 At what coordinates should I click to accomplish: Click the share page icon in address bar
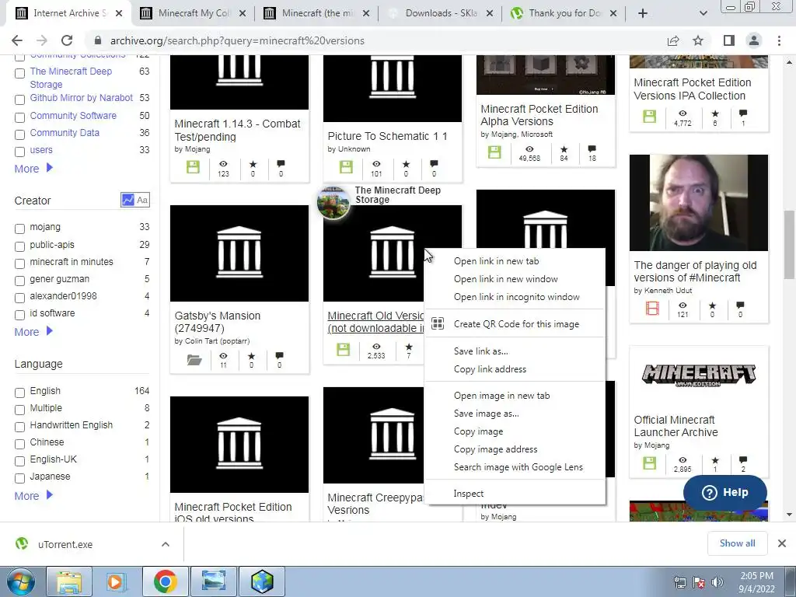click(673, 40)
